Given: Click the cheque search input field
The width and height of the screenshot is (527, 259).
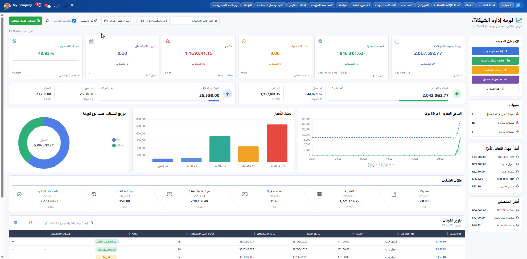Looking at the screenshot, I should (x=65, y=223).
